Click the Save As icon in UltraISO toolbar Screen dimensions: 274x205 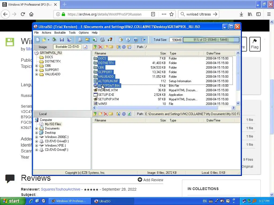point(69,40)
